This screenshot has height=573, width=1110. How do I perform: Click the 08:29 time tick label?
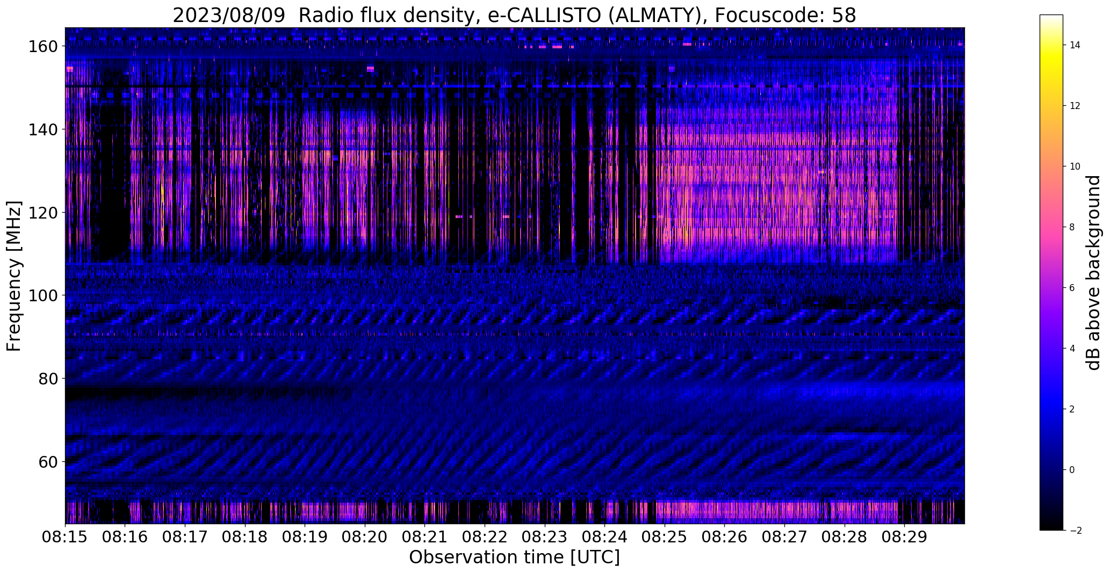904,537
